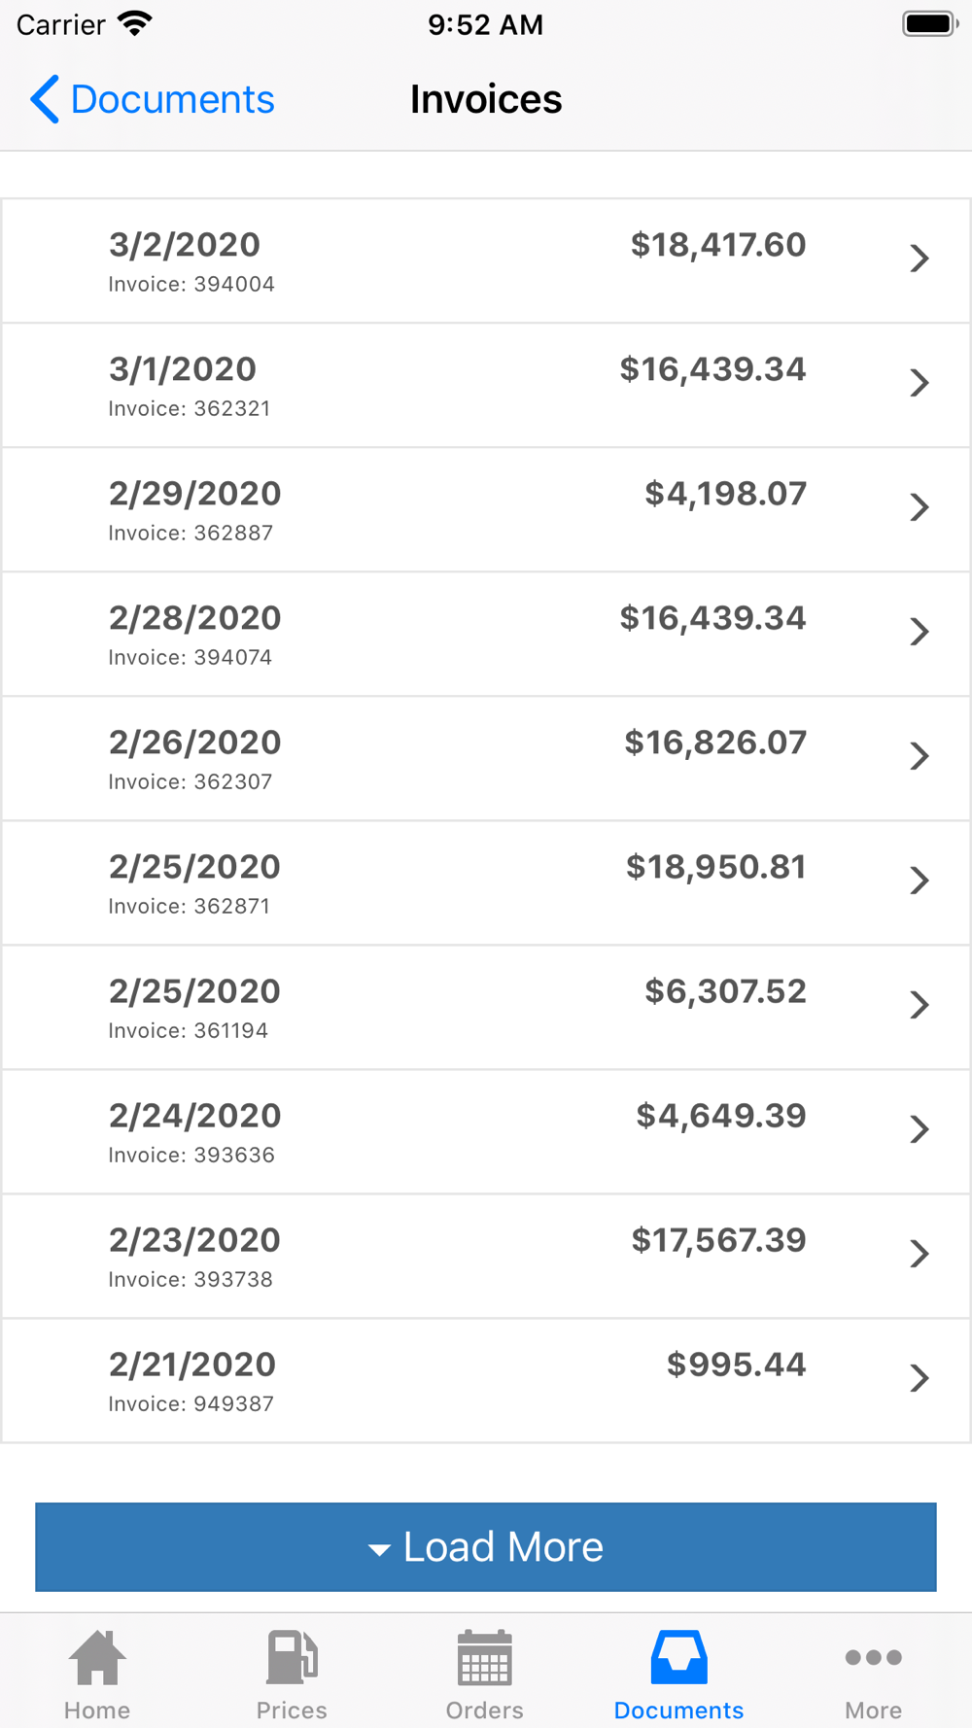Open the Prices gas pump icon
The width and height of the screenshot is (972, 1728).
tap(292, 1657)
